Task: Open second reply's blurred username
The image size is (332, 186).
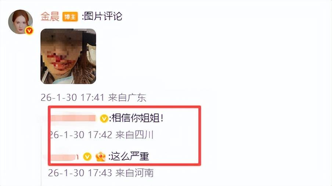Action: [65, 157]
